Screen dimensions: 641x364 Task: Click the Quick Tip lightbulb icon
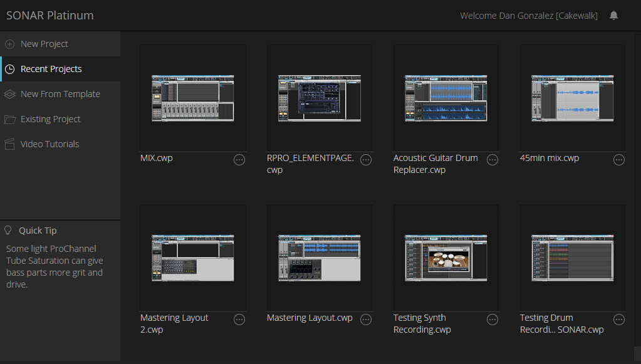pos(8,231)
